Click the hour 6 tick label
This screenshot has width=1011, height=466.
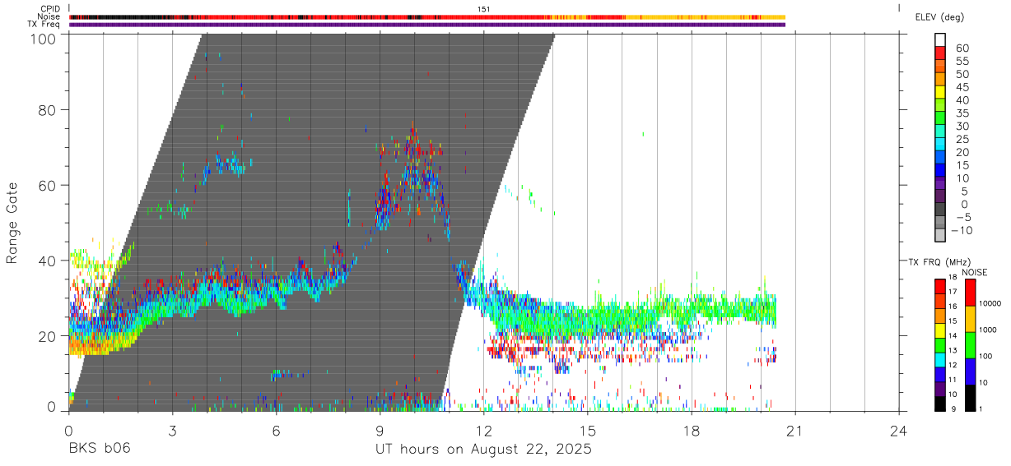click(x=276, y=429)
